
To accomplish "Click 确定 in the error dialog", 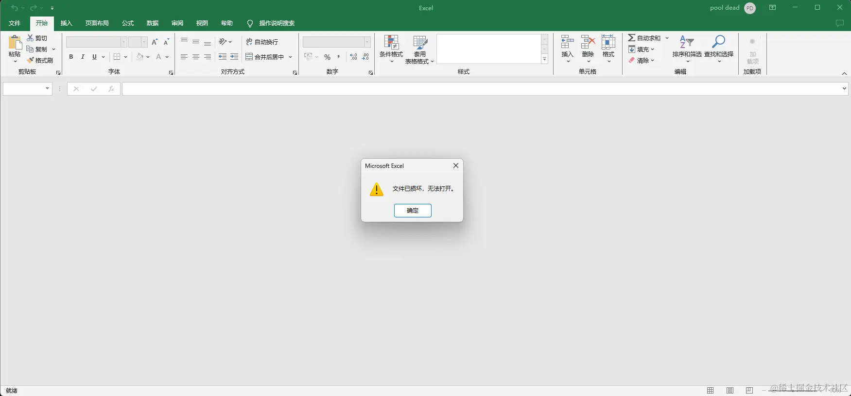I will pos(413,211).
